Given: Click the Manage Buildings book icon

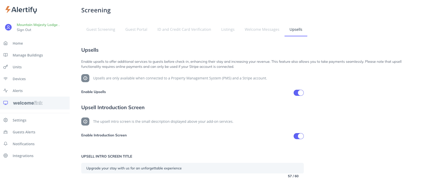Looking at the screenshot, I should (x=6, y=55).
